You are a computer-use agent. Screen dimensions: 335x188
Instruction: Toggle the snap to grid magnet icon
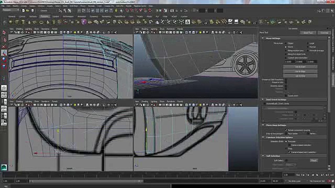[x=127, y=11]
